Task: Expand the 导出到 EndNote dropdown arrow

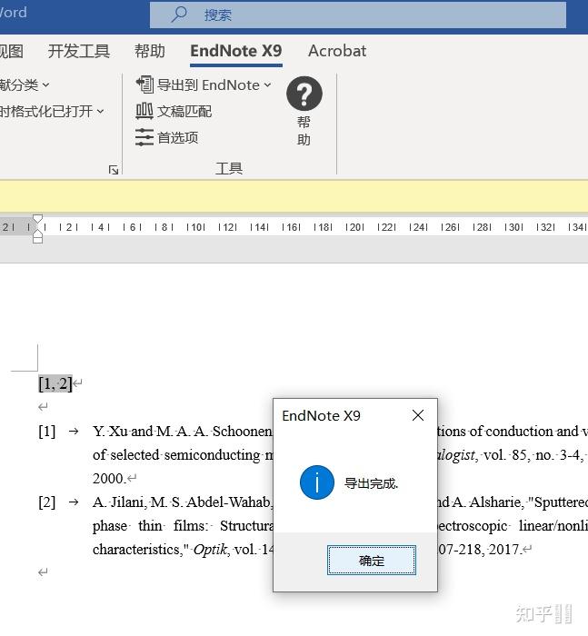Action: 267,84
